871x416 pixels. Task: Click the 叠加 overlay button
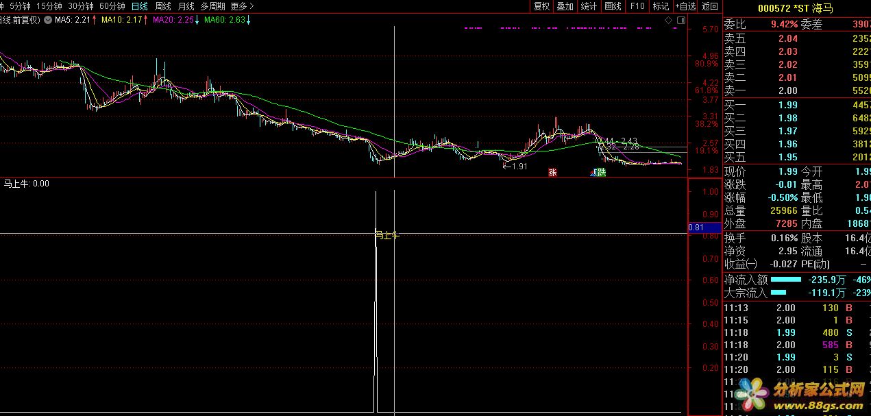[x=565, y=6]
